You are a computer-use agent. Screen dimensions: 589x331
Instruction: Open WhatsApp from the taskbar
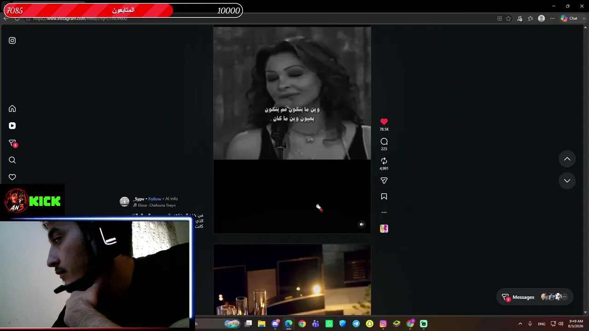click(x=329, y=324)
